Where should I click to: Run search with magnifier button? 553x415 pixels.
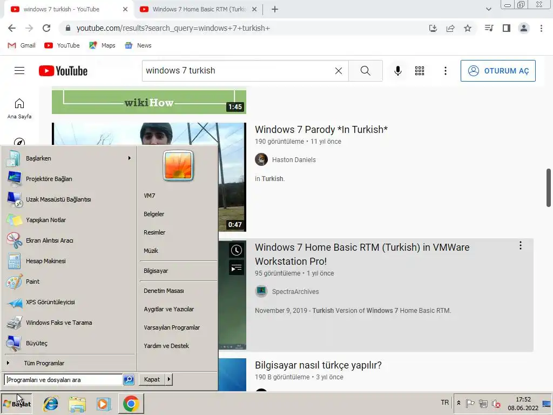[x=366, y=71]
